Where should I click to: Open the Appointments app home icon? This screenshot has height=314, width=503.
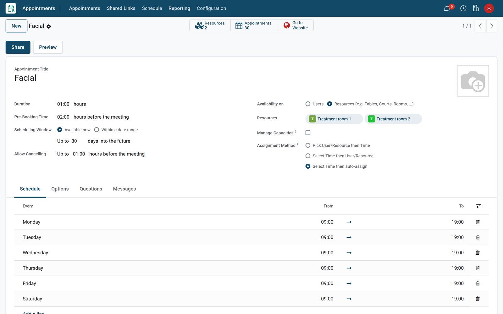click(11, 8)
